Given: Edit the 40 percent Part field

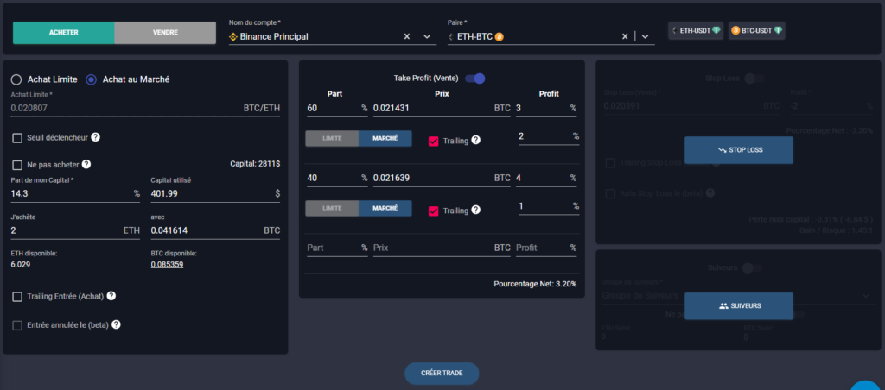Looking at the screenshot, I should coord(337,178).
